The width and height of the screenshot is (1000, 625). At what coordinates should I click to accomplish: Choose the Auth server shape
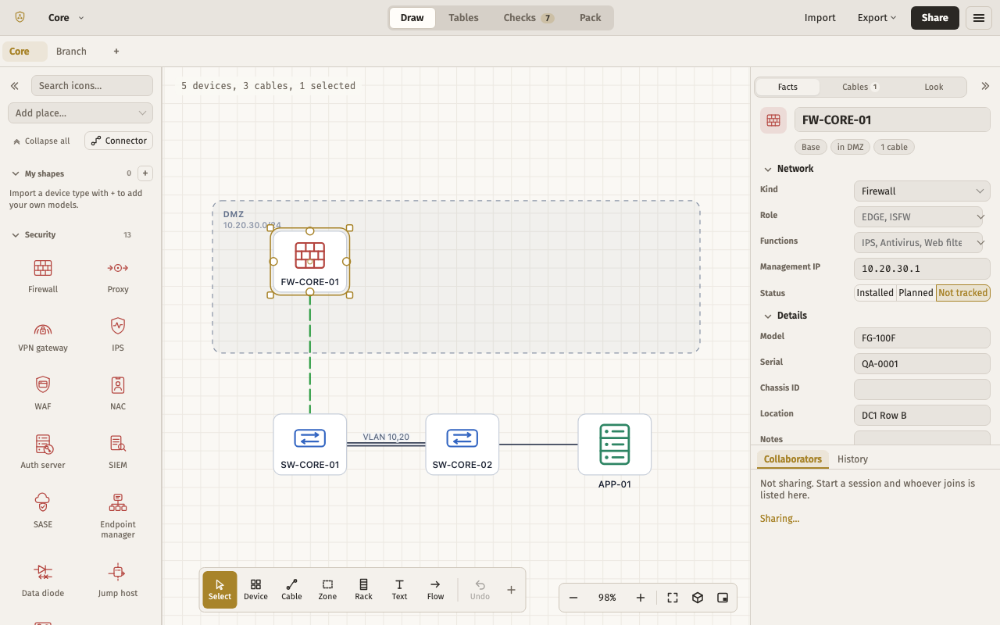click(43, 452)
